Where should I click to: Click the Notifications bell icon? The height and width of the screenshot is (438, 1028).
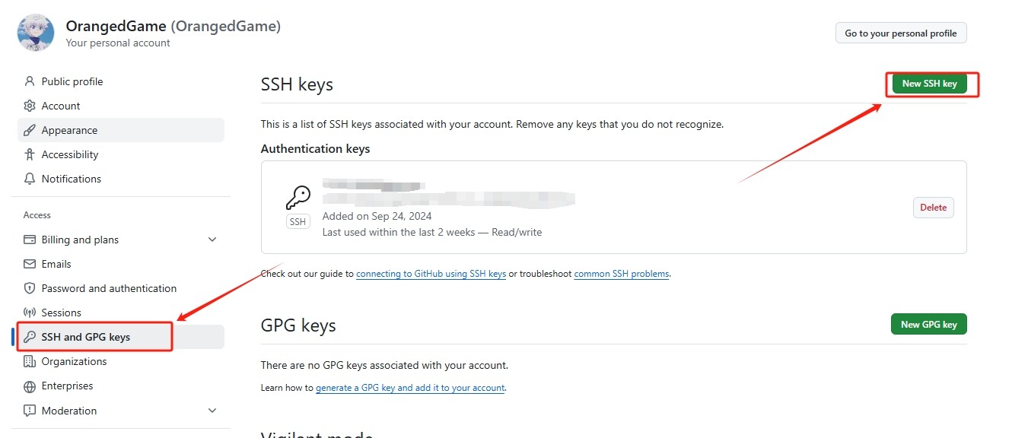click(x=30, y=179)
